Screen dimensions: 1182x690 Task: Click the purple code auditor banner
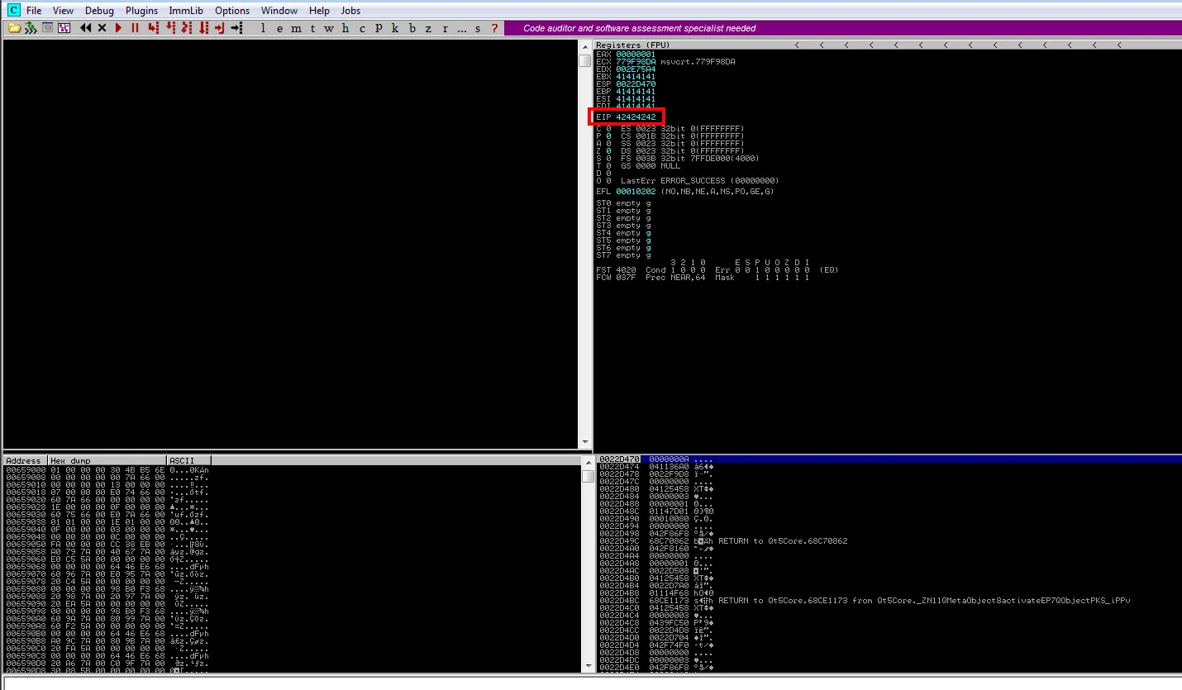tap(842, 28)
